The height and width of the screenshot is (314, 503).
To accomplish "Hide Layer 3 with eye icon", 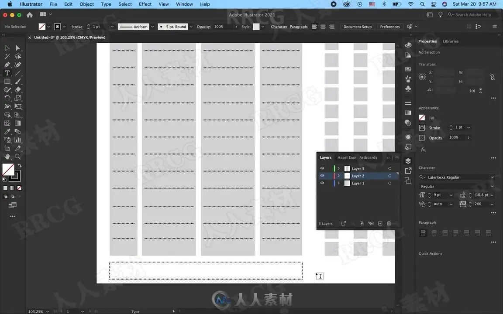I will tap(322, 168).
